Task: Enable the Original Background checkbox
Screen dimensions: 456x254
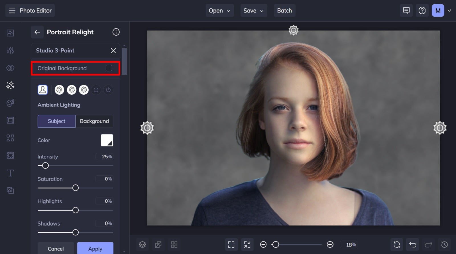Action: 109,68
